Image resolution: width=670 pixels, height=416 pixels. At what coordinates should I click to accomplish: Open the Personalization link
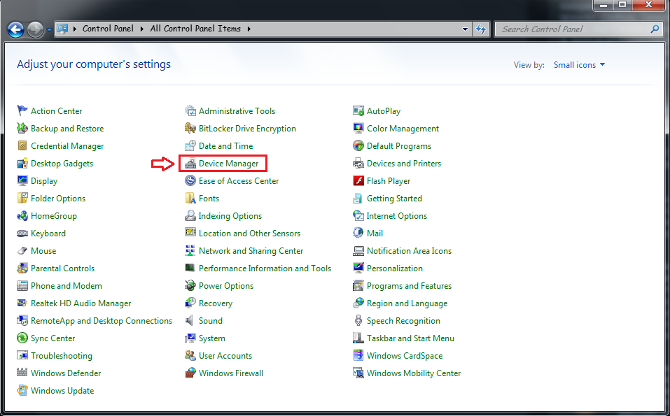pos(395,268)
